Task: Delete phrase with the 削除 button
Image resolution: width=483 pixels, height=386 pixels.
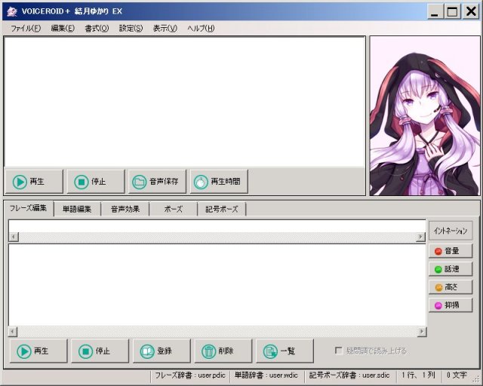Action: (x=223, y=351)
